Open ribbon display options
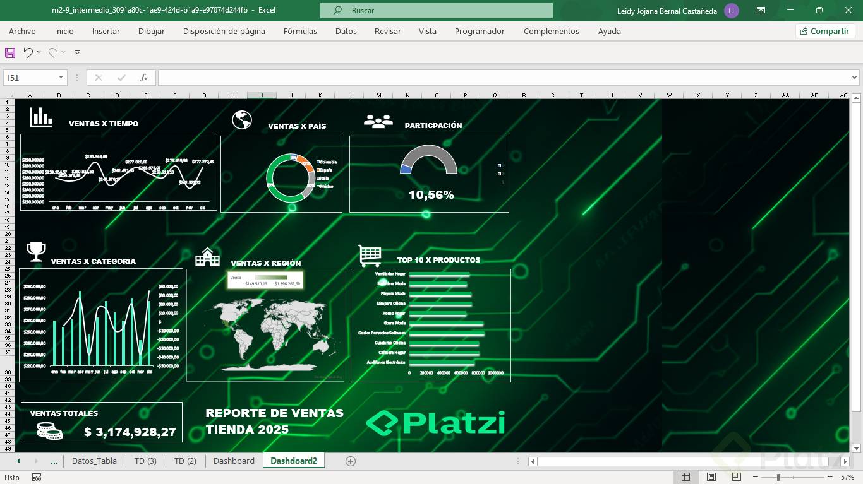Image resolution: width=863 pixels, height=484 pixels. pos(761,10)
